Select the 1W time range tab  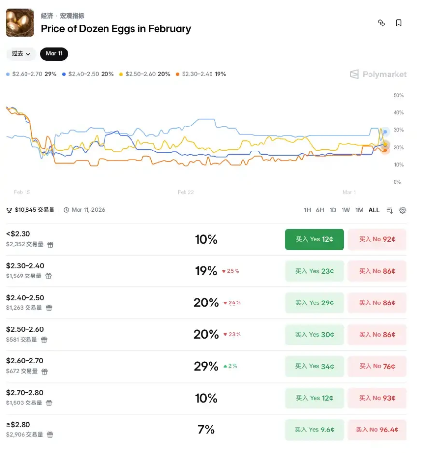coord(346,210)
